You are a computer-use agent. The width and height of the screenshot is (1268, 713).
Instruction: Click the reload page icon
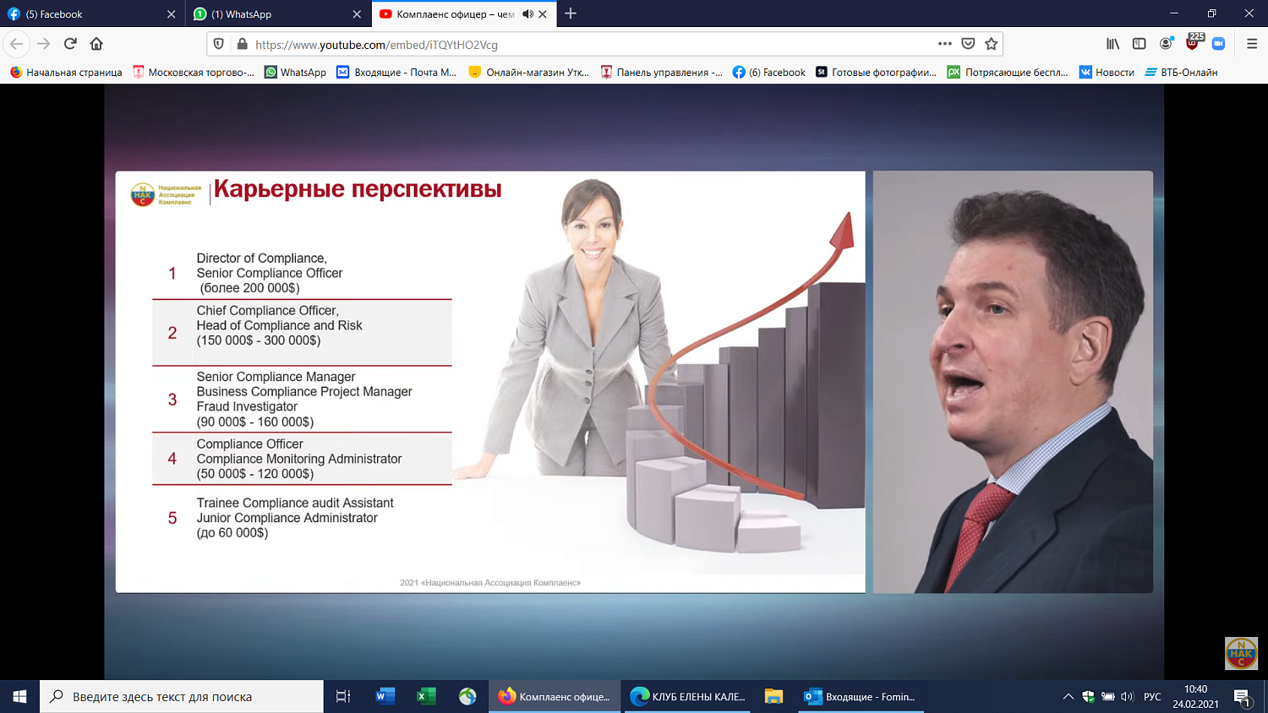(x=70, y=45)
